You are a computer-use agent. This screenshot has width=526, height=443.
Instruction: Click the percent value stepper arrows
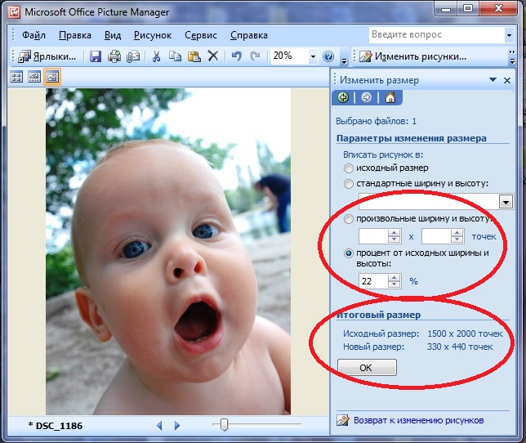394,281
